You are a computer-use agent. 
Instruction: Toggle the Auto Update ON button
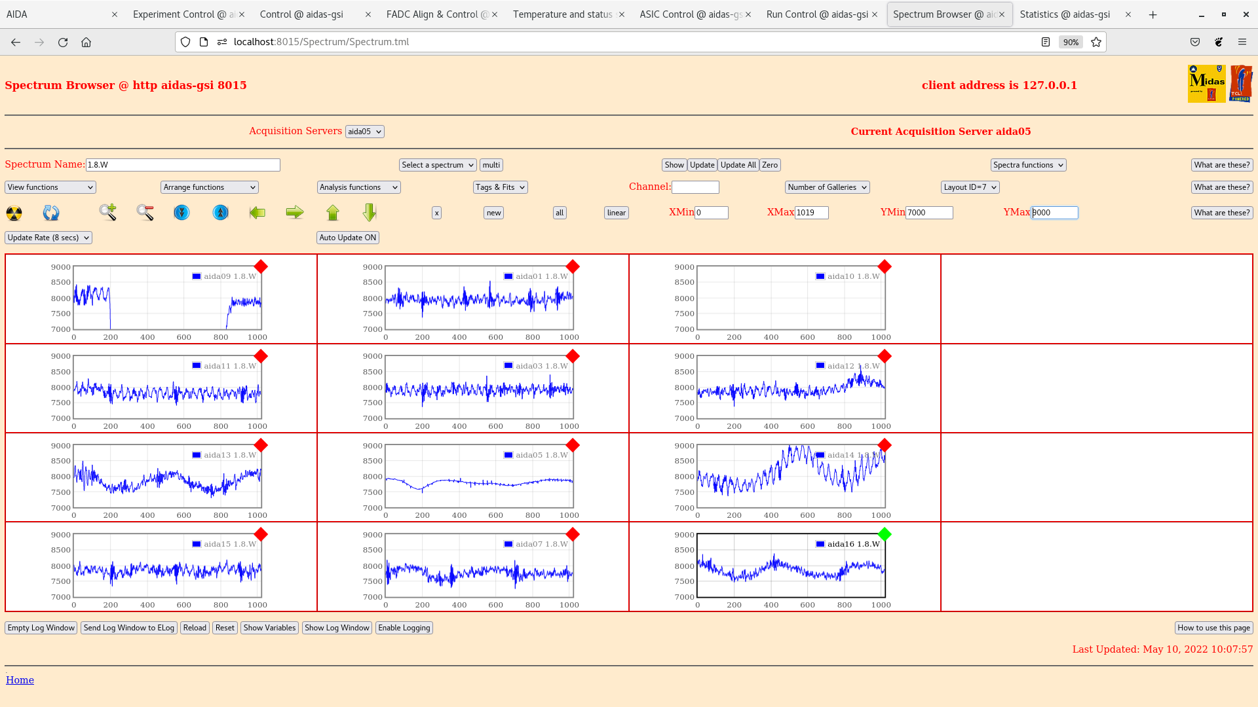pos(347,238)
